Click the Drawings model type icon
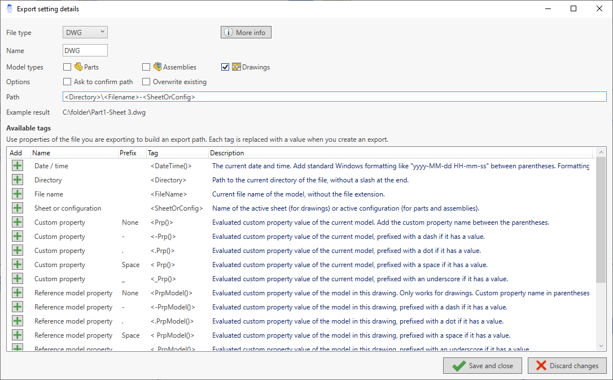Image resolution: width=613 pixels, height=380 pixels. (x=235, y=67)
